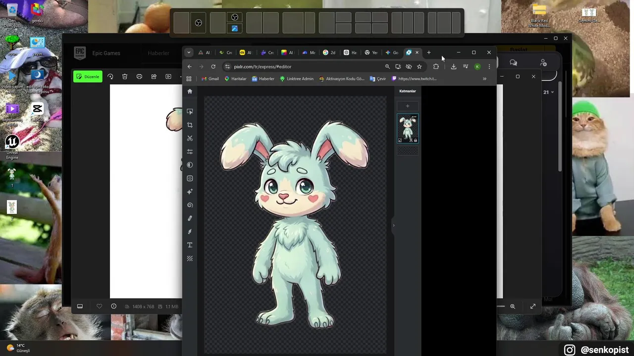Close the active Pixlr tab
Screen dimensions: 634x356
(x=417, y=52)
